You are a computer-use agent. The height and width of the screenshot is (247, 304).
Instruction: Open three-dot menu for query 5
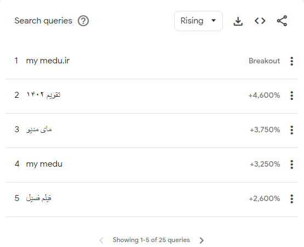(291, 199)
